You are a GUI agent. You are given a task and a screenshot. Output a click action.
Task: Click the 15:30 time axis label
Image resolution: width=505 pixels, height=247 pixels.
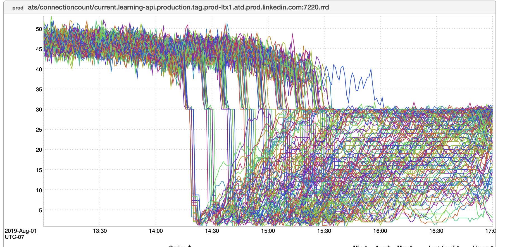tap(324, 231)
